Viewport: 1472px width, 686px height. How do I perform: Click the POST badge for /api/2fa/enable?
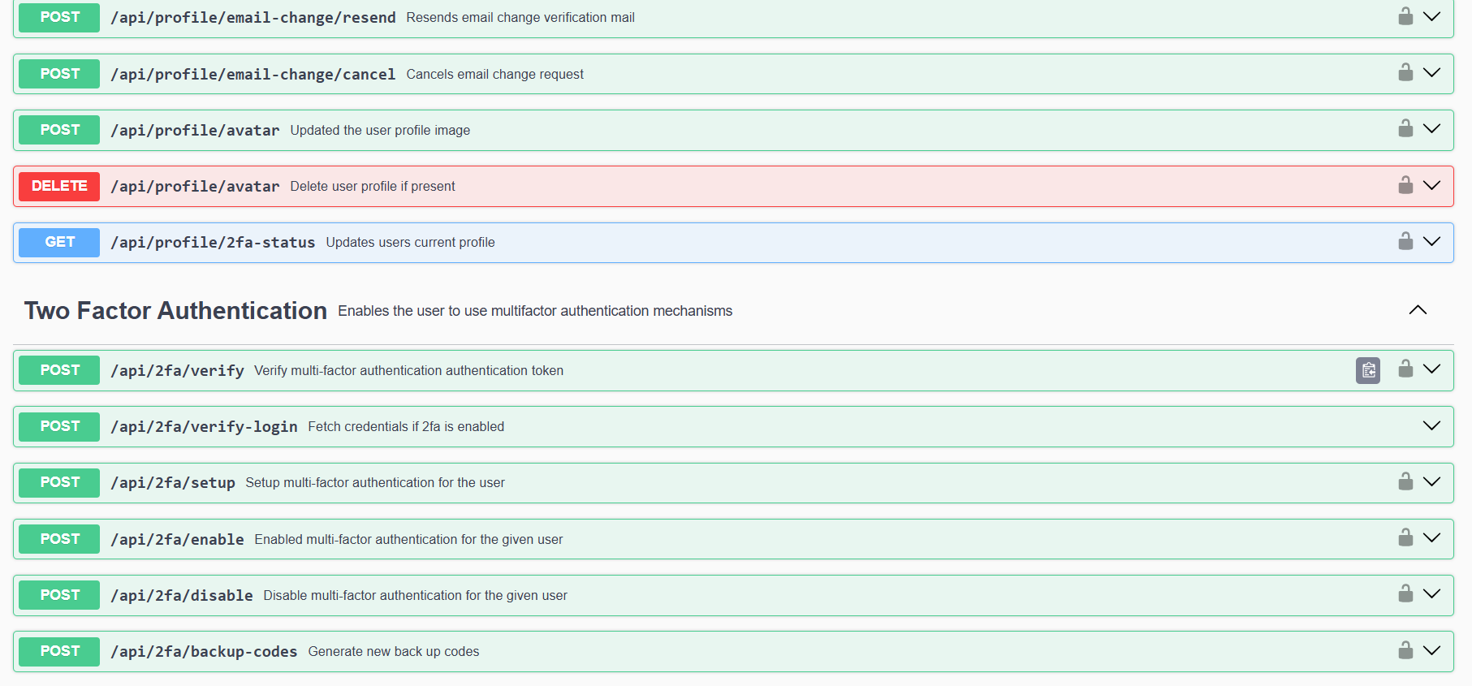[59, 539]
